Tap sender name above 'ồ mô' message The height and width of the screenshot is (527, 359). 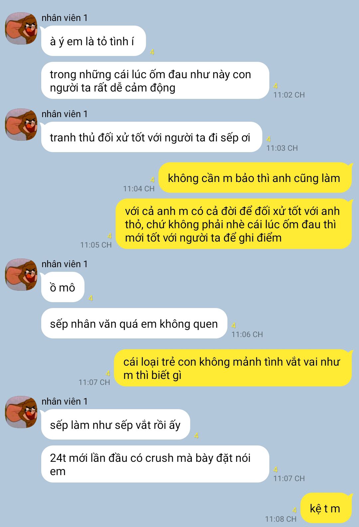(x=64, y=264)
